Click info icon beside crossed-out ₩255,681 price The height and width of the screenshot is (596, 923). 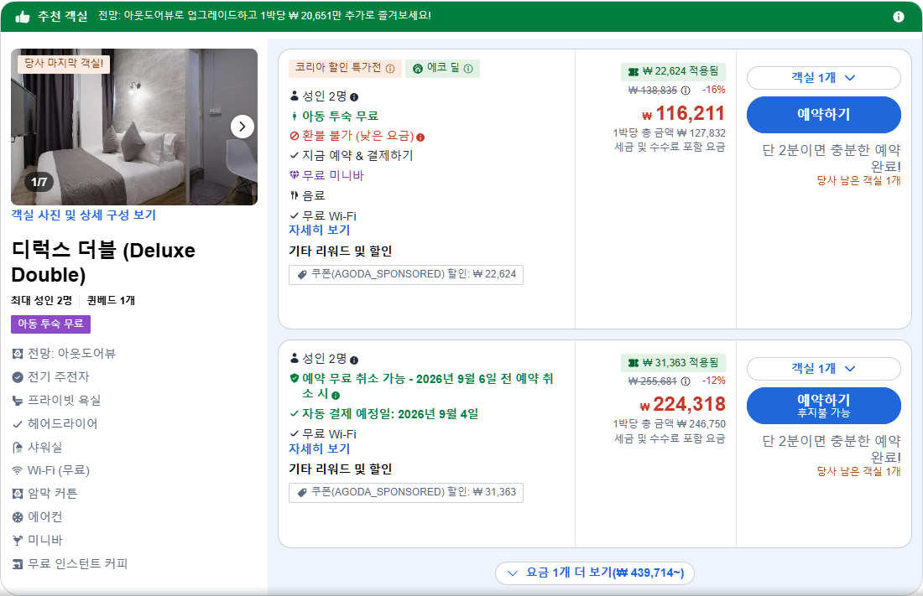686,381
